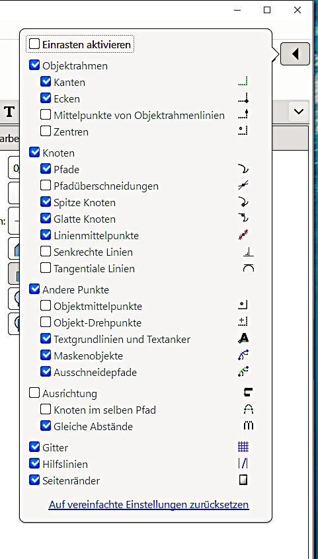Click the Linienmittelpunkte red midpoint icon
Viewport: 318px width, 559px height.
click(243, 235)
